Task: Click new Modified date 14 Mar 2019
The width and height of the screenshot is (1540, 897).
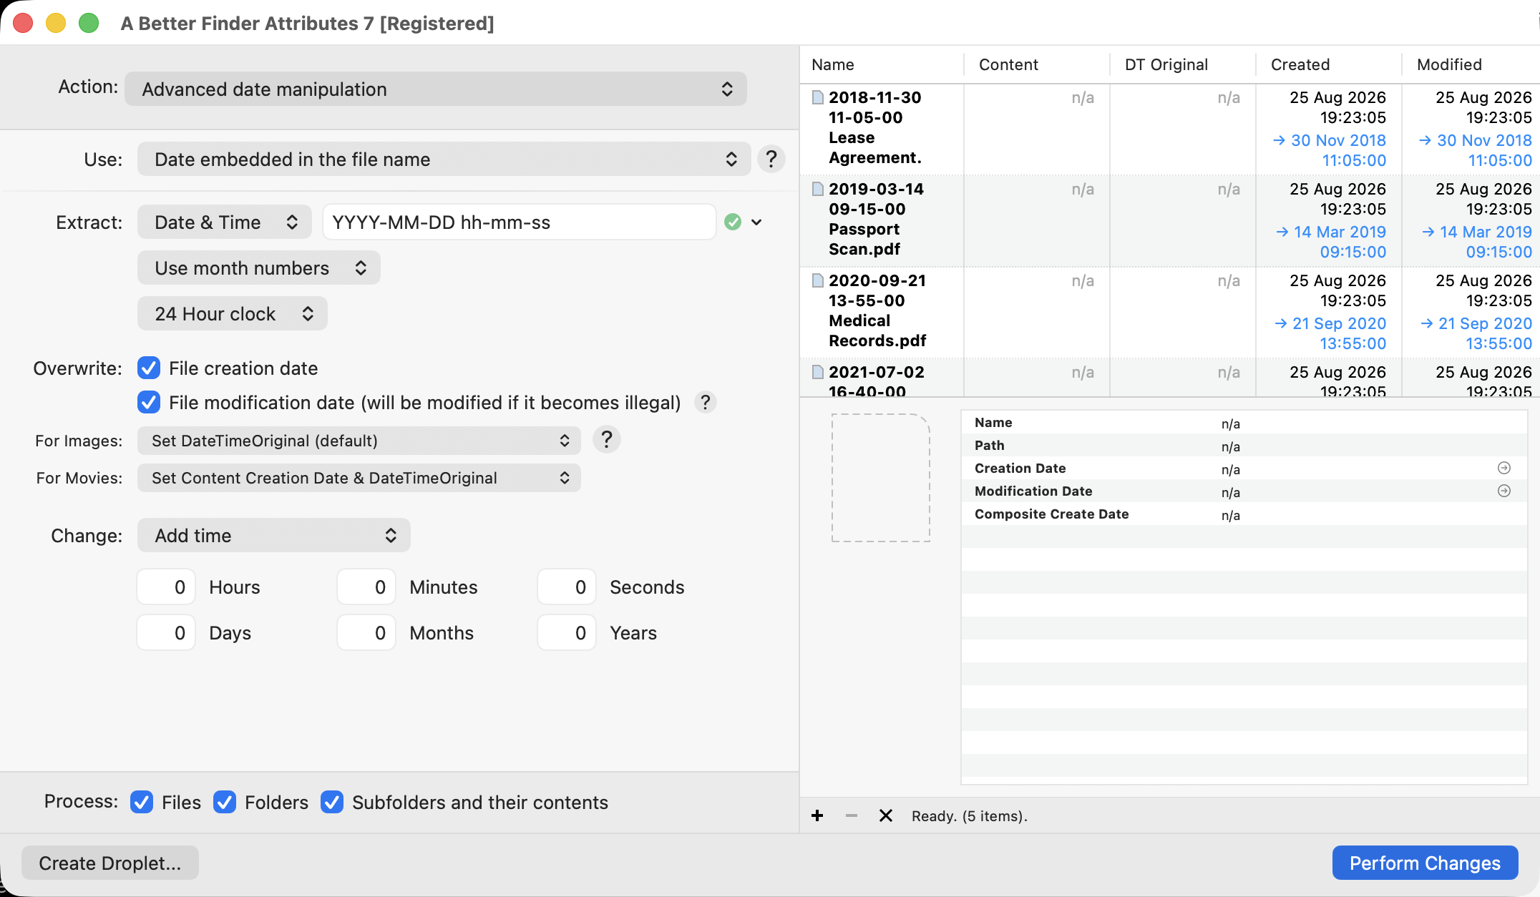Action: tap(1477, 242)
